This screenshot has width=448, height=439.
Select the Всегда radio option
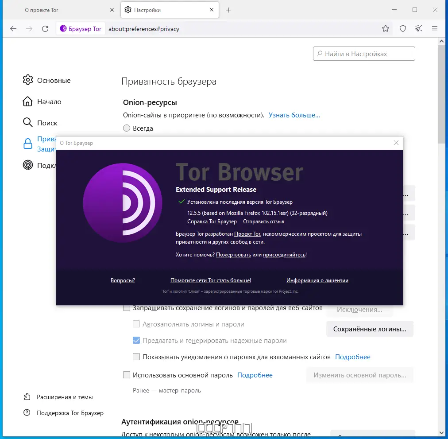[x=127, y=128]
